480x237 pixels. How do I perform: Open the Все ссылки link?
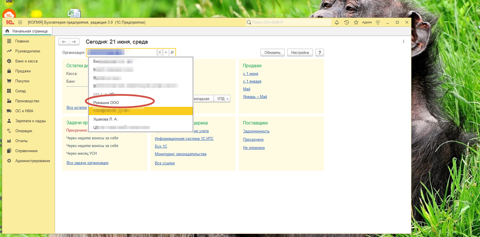coord(165,163)
